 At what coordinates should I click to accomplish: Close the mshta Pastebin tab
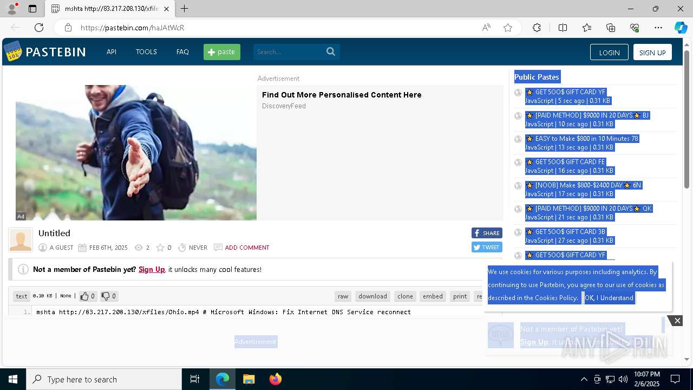point(166,9)
